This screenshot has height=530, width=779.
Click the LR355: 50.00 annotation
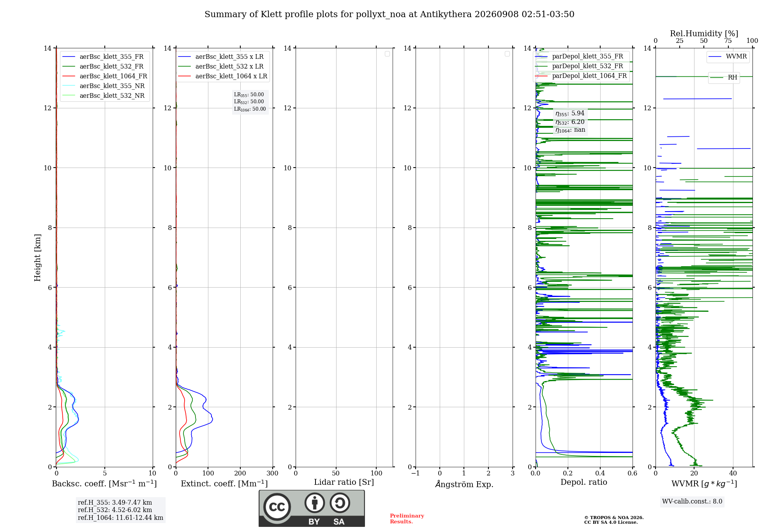249,95
